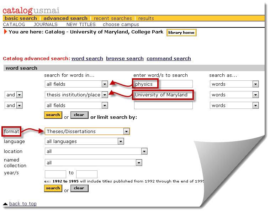Open recent searches tab
This screenshot has width=270, height=212.
coord(113,18)
